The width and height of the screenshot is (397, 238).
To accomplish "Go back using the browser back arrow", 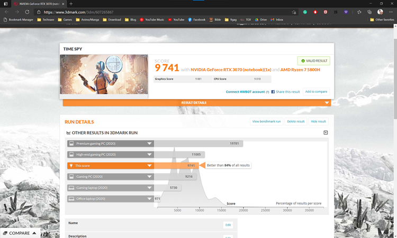I will click(7, 12).
